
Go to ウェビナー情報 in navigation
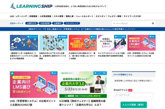point(114,16)
